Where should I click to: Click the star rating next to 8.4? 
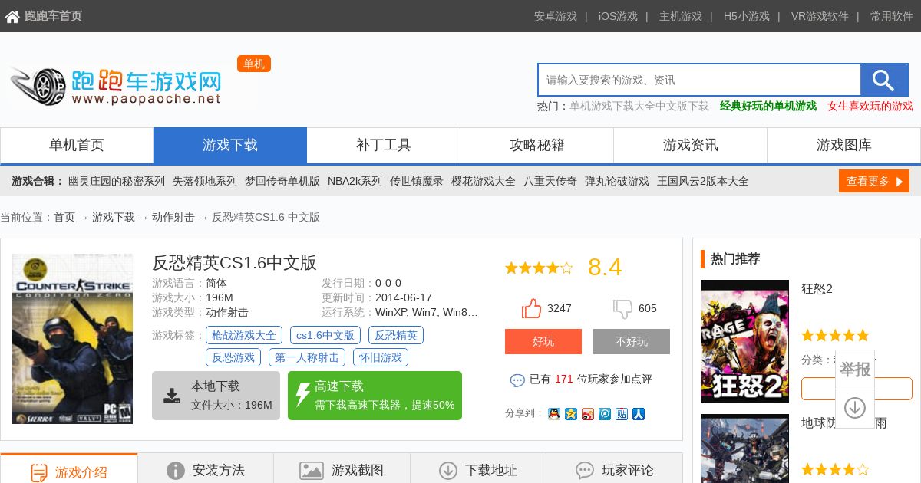pos(539,268)
